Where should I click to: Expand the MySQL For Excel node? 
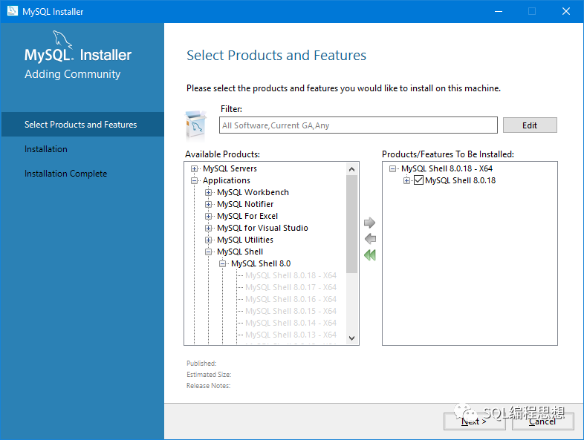[x=208, y=217]
